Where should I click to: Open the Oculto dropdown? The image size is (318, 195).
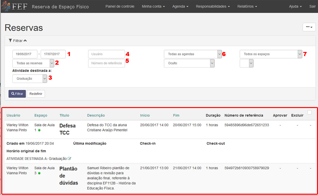click(189, 63)
